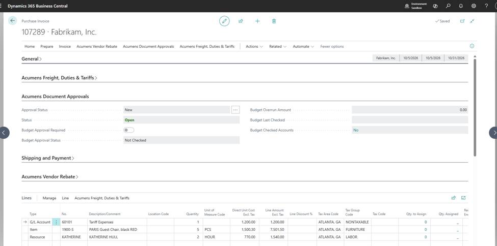
Task: Open the Related dropdown menu
Action: (x=278, y=46)
